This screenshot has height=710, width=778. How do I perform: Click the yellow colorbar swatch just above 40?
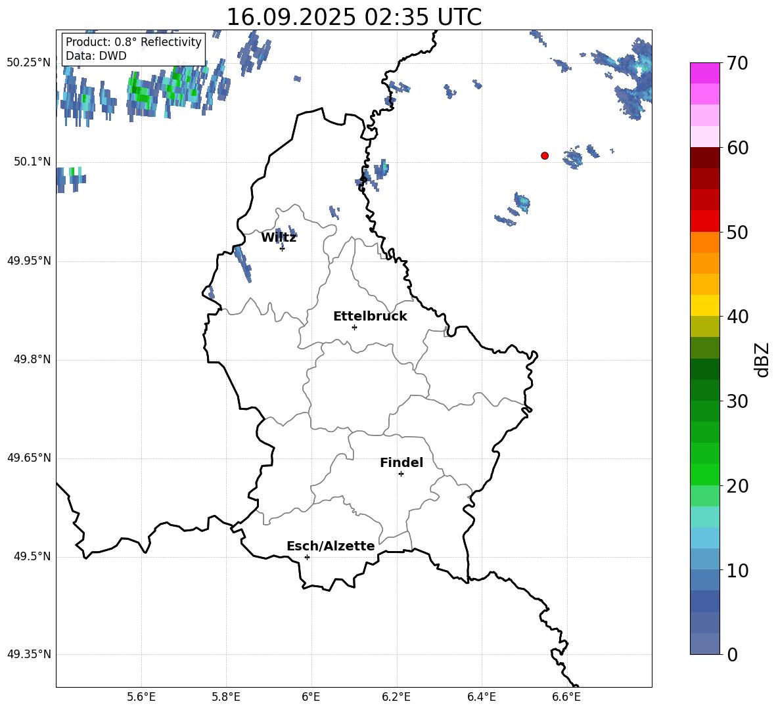(x=705, y=305)
